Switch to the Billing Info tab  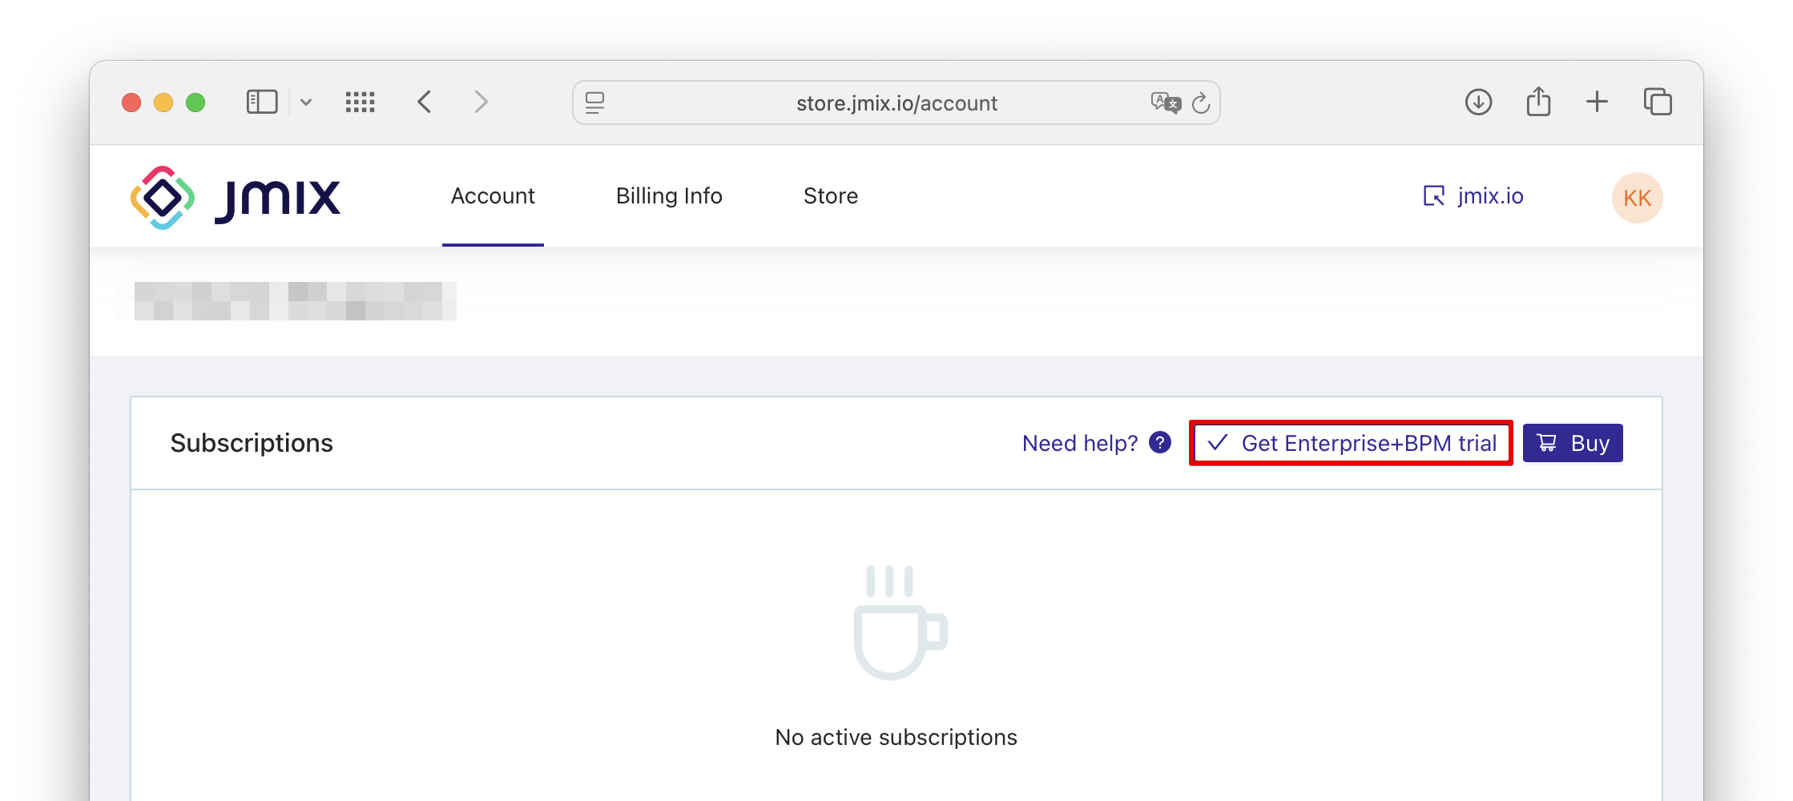[669, 196]
